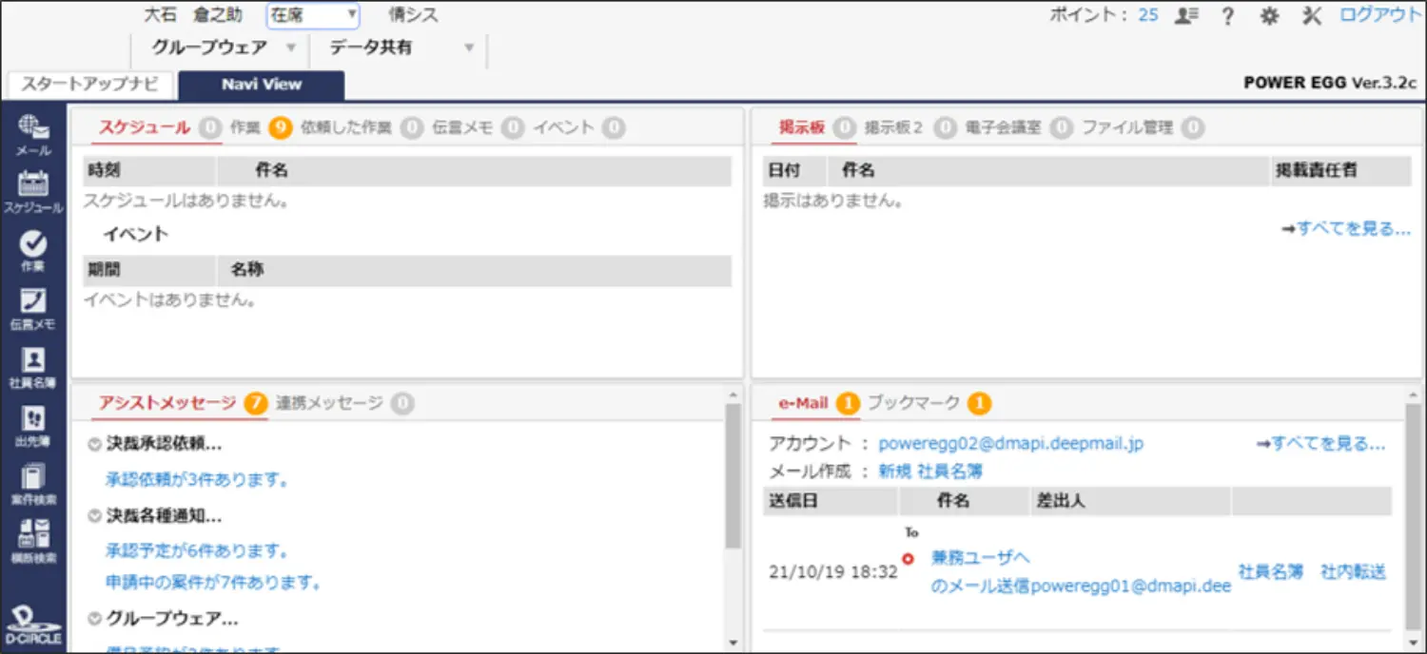
Task: Open settings gear icon in header
Action: point(1269,16)
